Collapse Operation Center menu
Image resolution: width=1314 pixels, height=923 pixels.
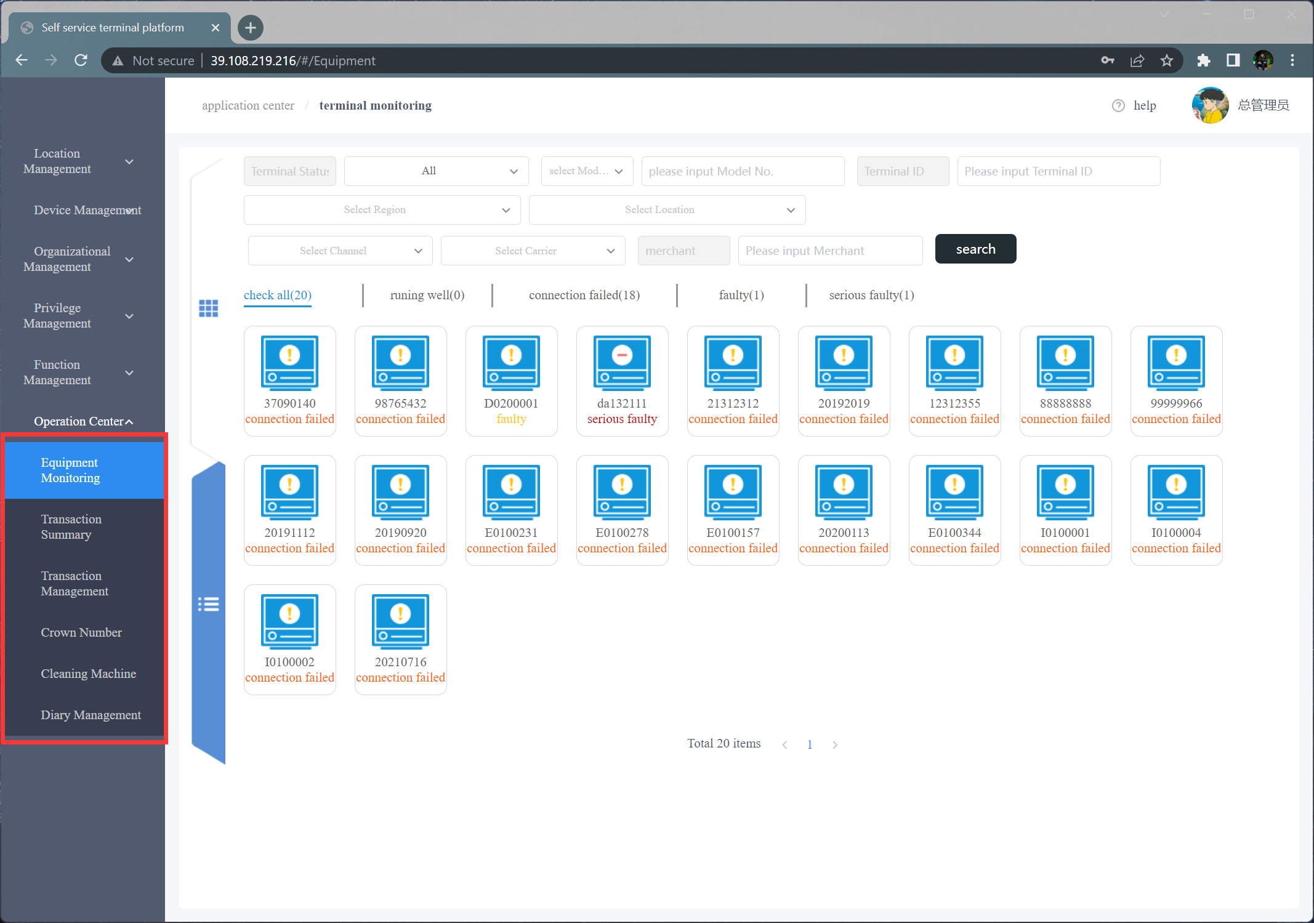pyautogui.click(x=83, y=421)
